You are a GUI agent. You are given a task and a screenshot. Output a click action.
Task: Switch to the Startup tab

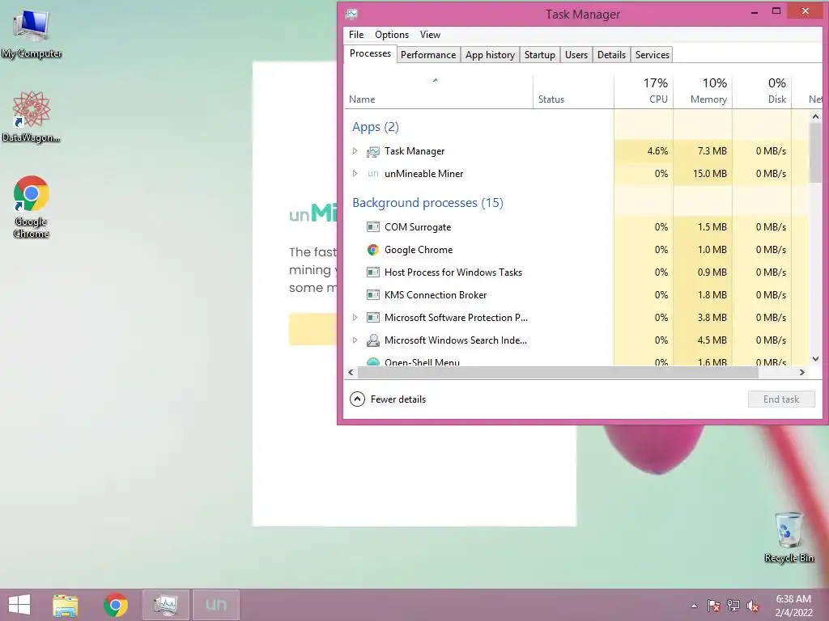click(540, 54)
